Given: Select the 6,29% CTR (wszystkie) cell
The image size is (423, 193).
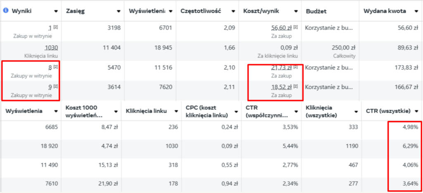Looking at the screenshot, I should coord(411,146).
